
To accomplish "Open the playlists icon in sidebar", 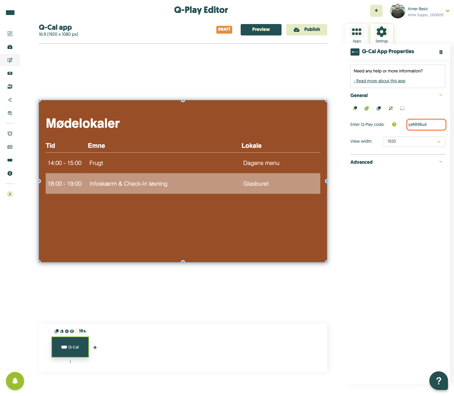I will click(x=10, y=47).
